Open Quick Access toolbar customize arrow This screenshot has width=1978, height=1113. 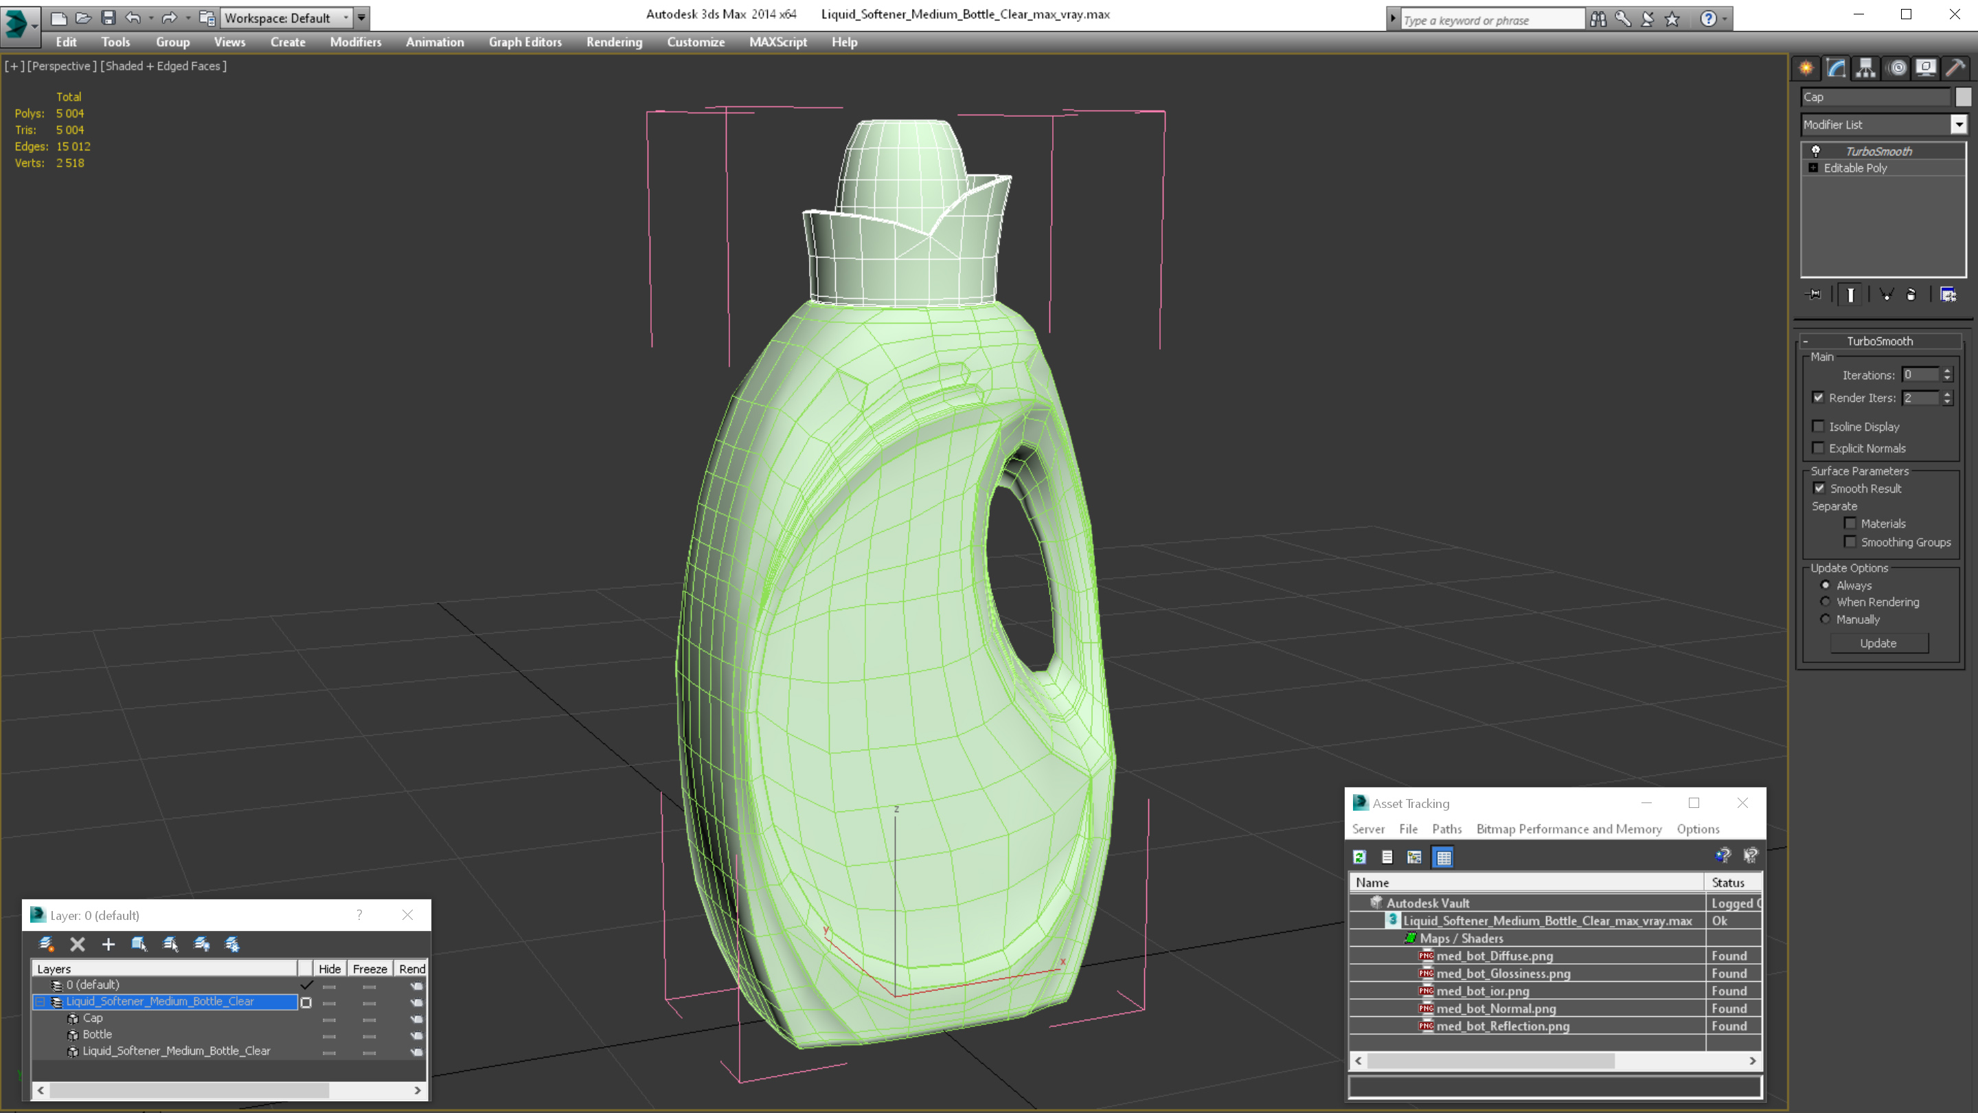(x=362, y=18)
